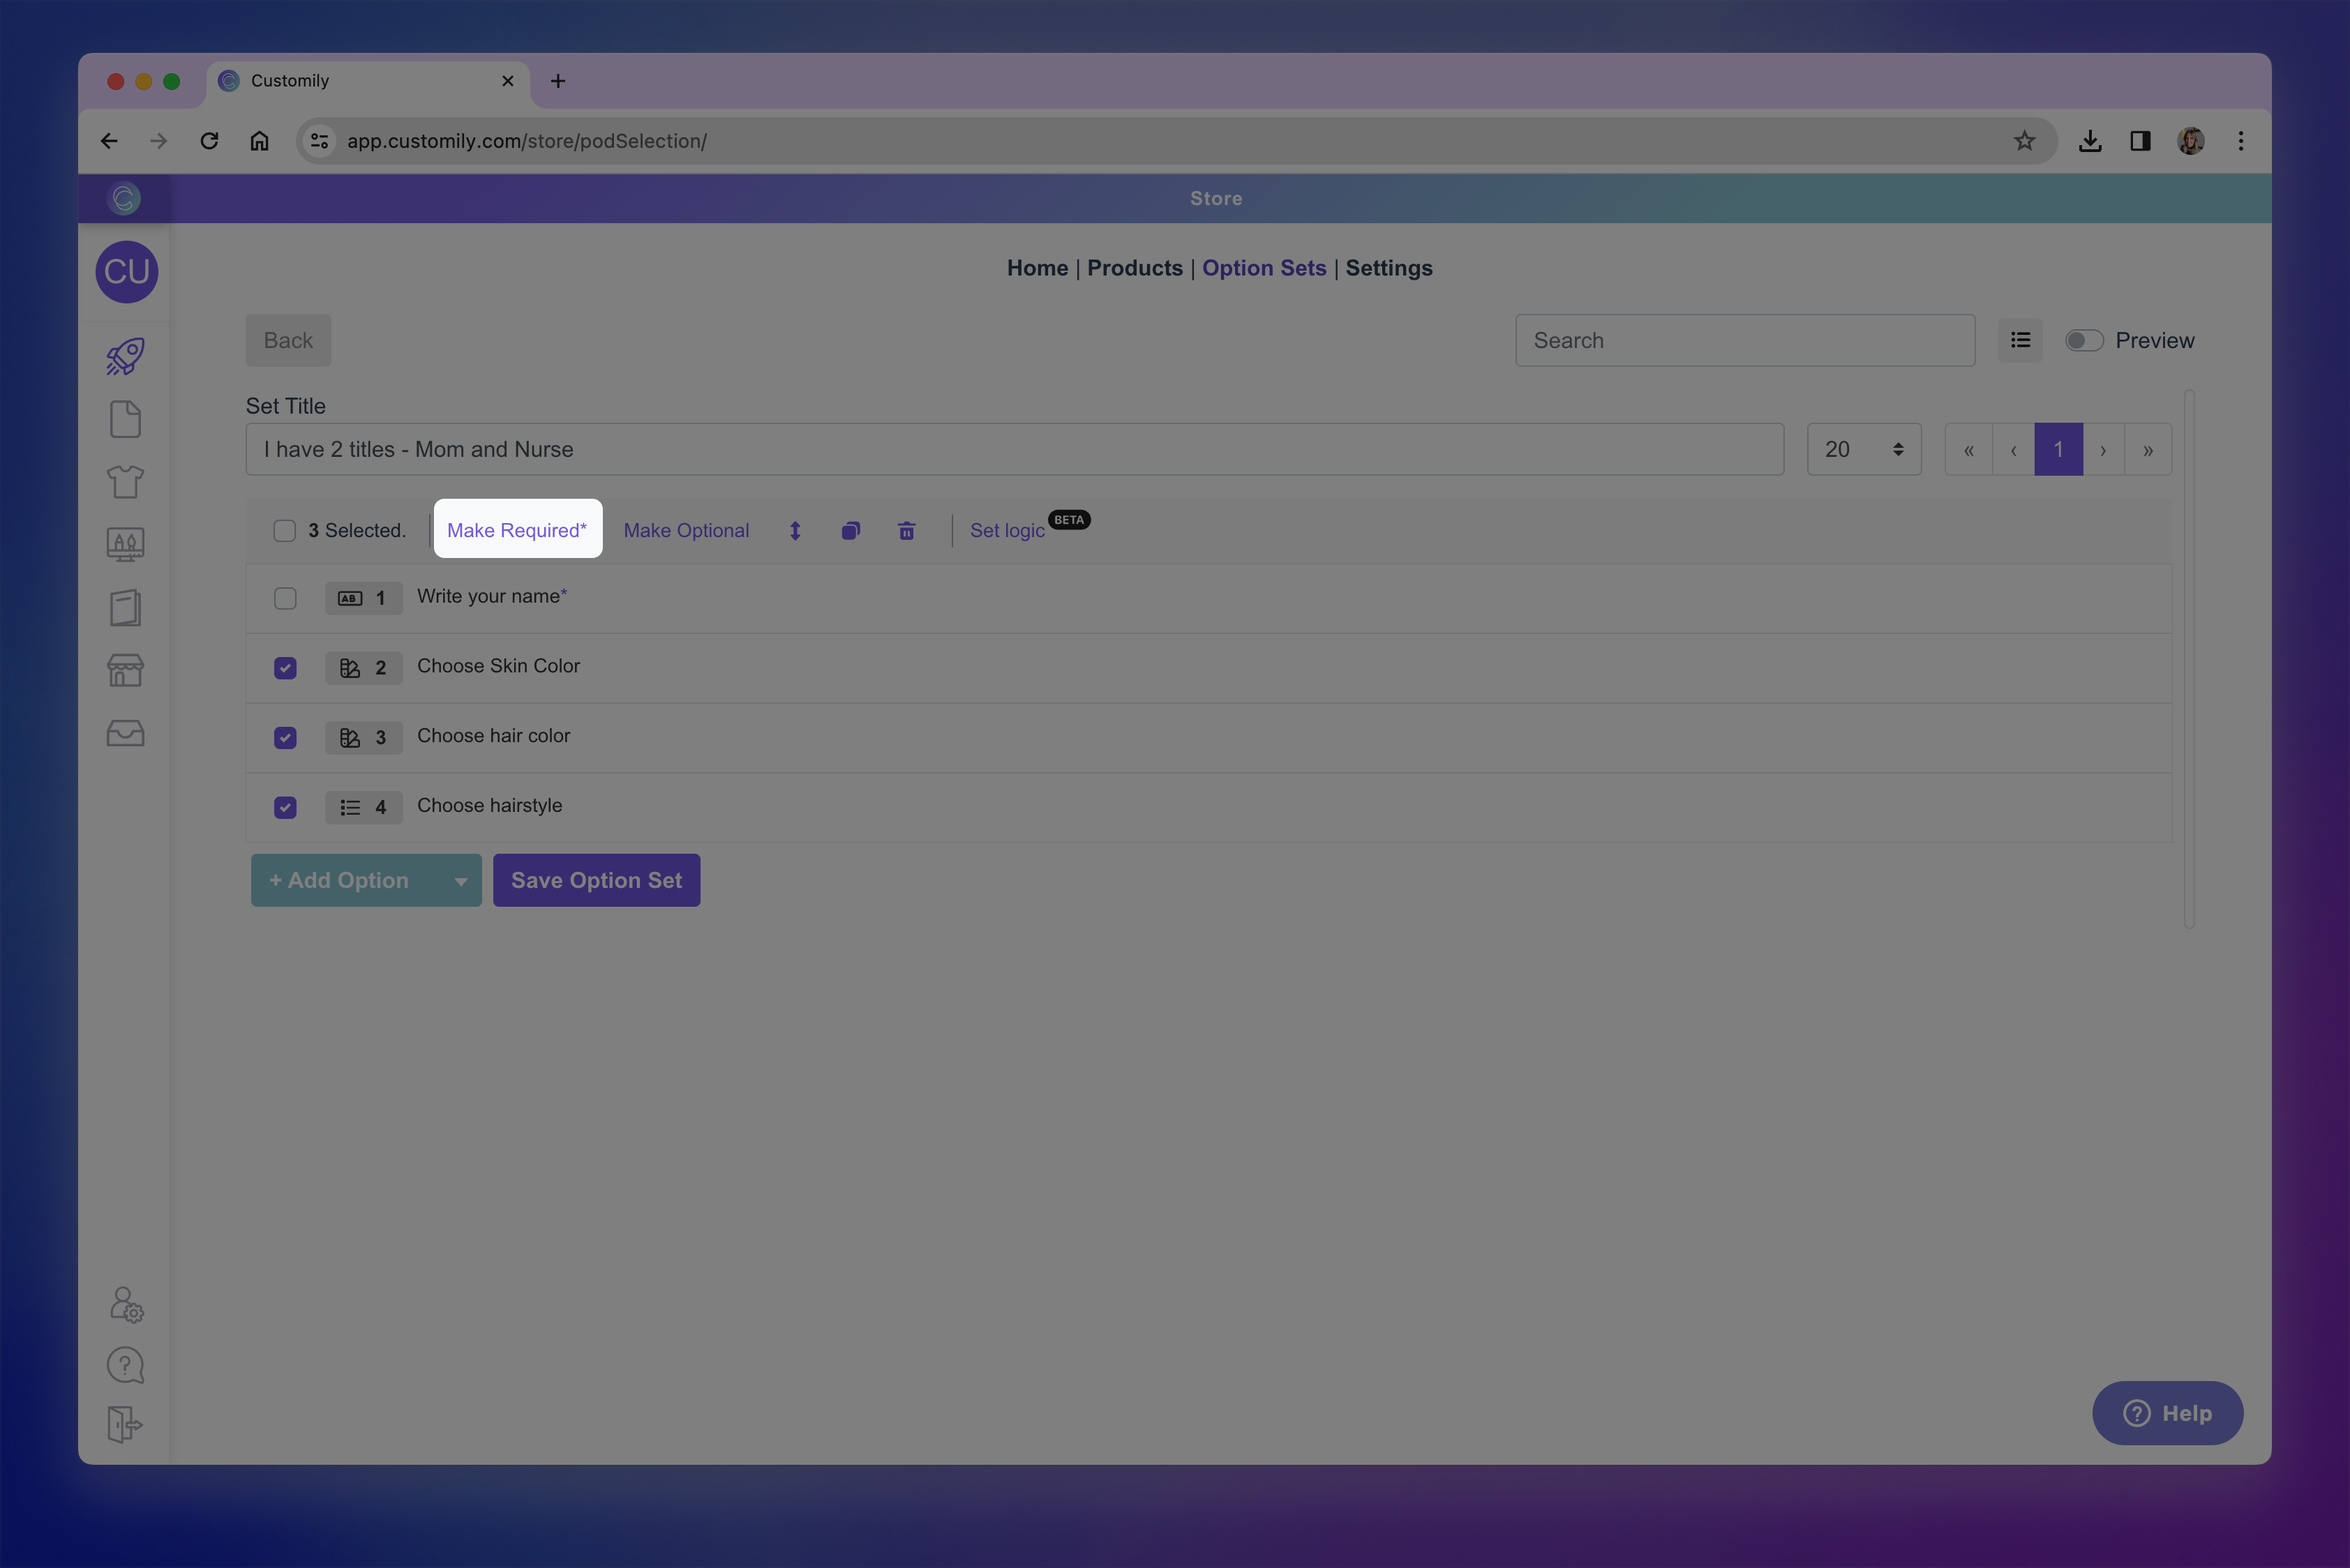Click the inbox tray sidebar icon

[x=125, y=733]
